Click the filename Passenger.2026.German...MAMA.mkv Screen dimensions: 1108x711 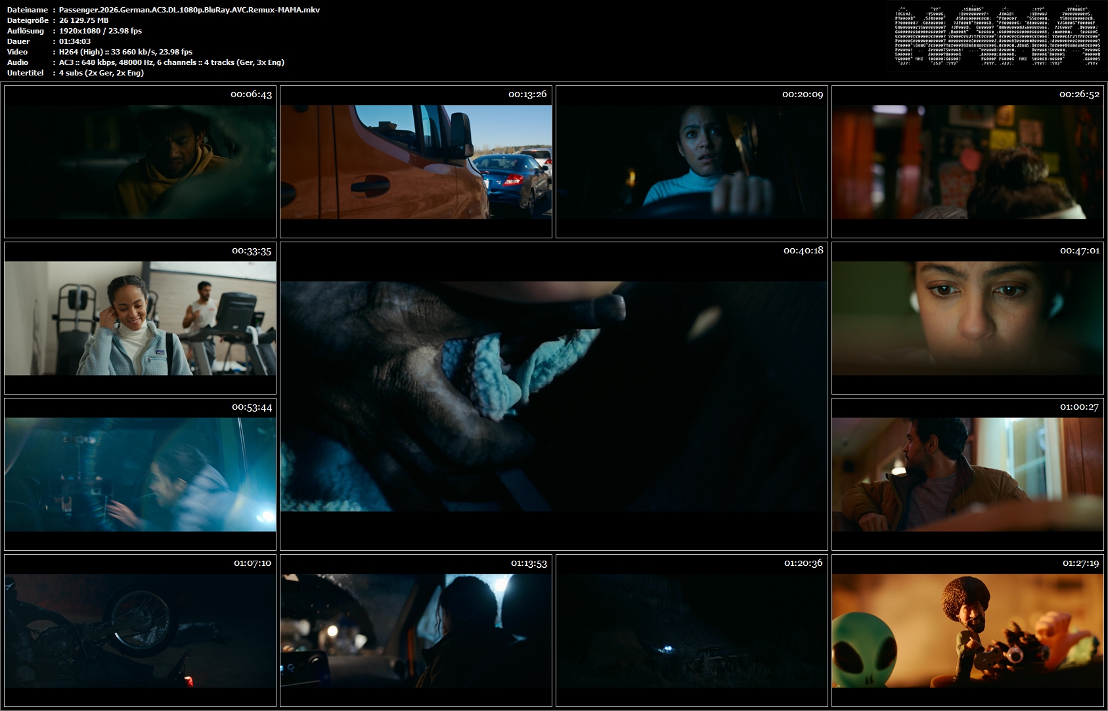189,10
